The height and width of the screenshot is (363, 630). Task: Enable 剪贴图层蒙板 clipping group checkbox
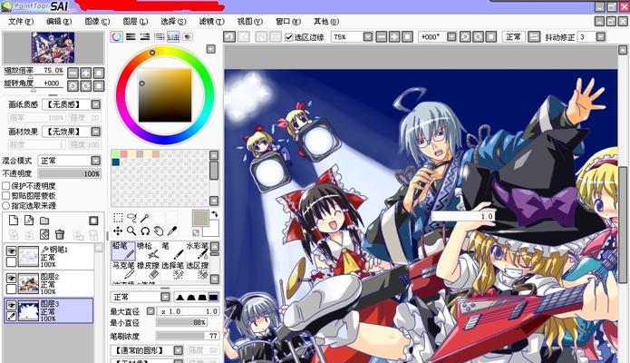(6, 196)
